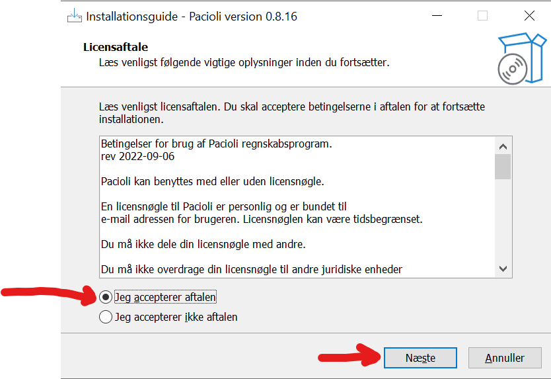
Task: Click the window title "Installationsguide - Pacioli version 0.8.16"
Action: (192, 17)
